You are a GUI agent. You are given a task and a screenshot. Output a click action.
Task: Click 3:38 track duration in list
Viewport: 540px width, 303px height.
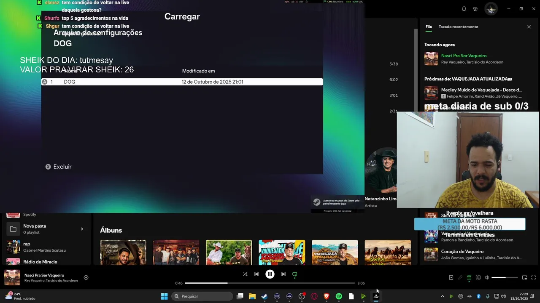coord(394,64)
